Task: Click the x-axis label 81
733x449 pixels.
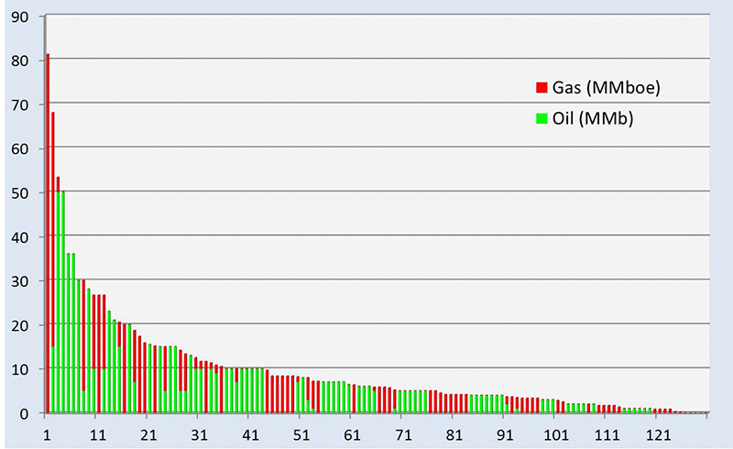Action: [454, 432]
